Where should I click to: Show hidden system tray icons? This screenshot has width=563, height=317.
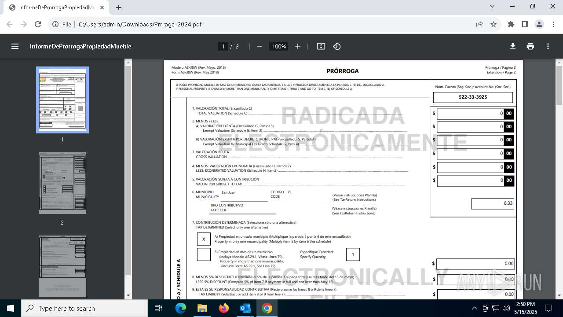coord(474,308)
